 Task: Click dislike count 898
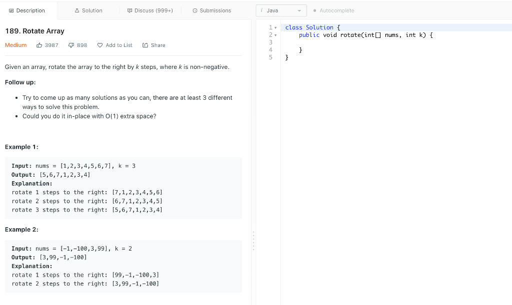click(x=82, y=45)
